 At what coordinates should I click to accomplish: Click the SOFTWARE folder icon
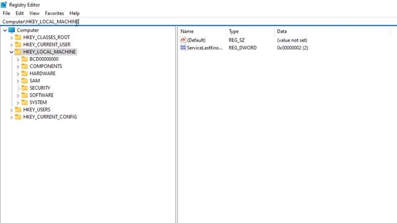[25, 95]
